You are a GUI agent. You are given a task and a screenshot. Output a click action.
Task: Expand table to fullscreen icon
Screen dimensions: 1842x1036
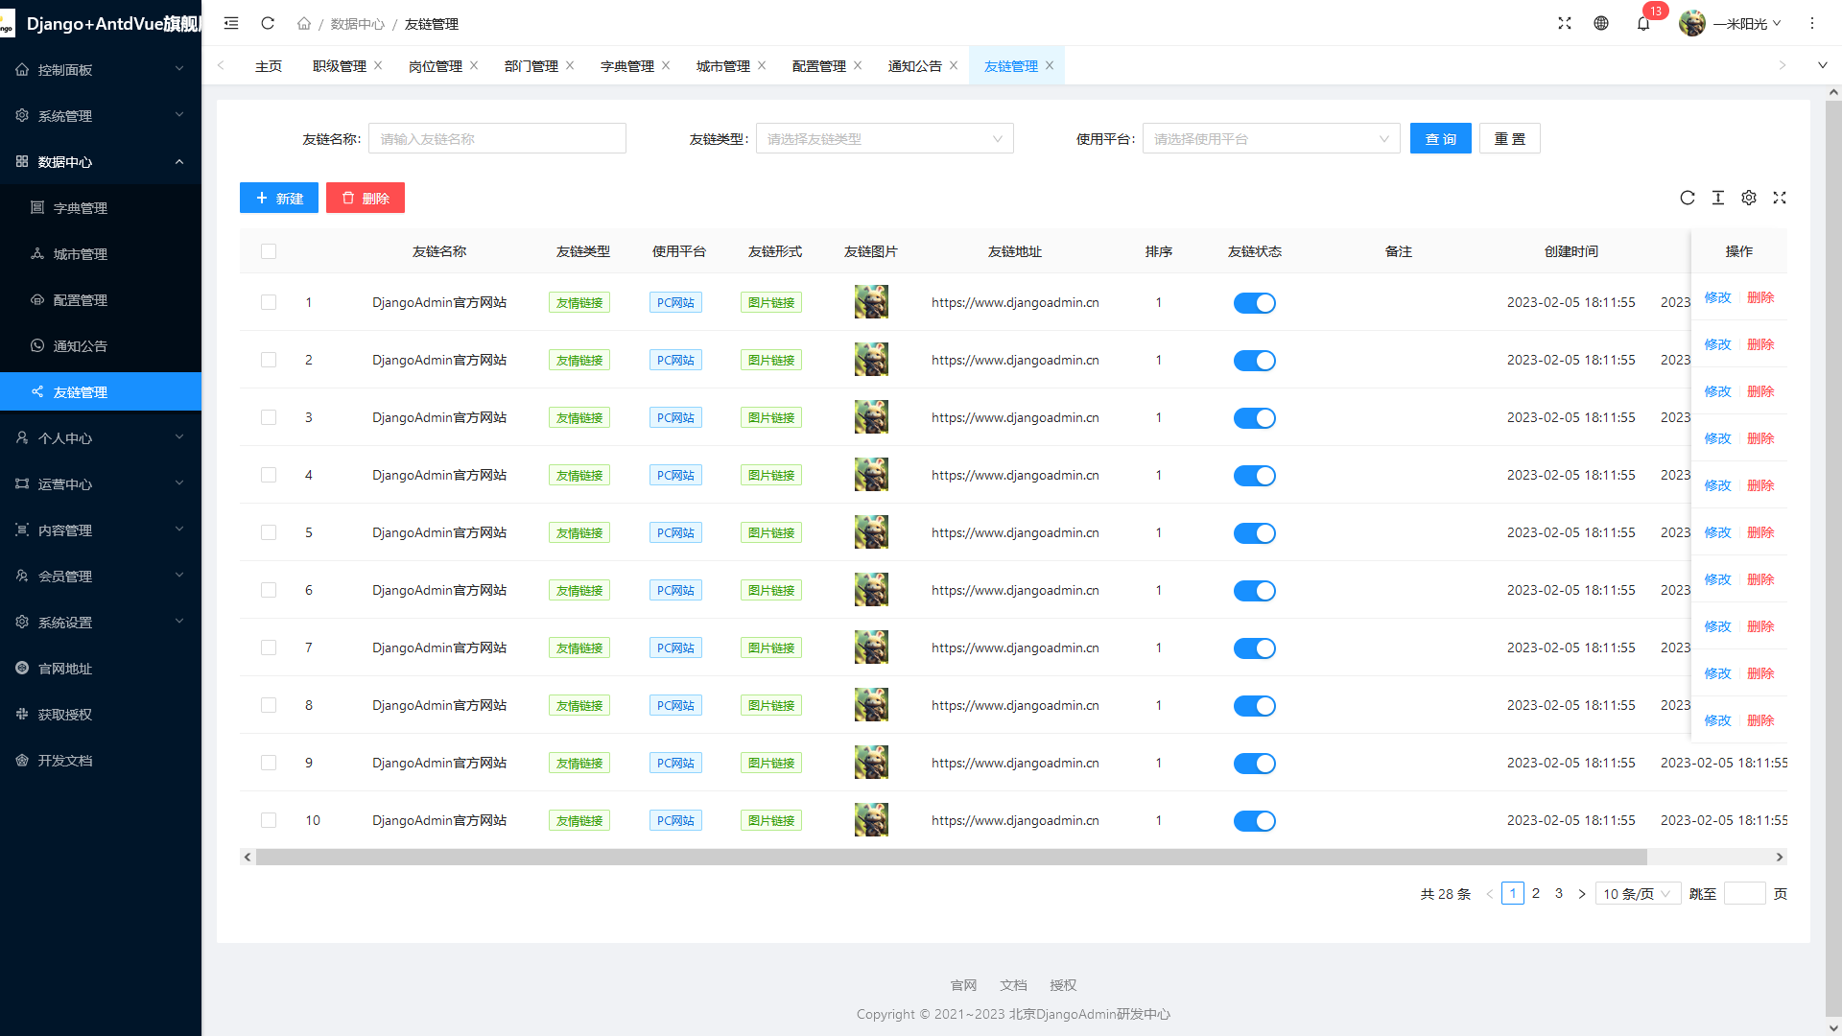tap(1780, 198)
